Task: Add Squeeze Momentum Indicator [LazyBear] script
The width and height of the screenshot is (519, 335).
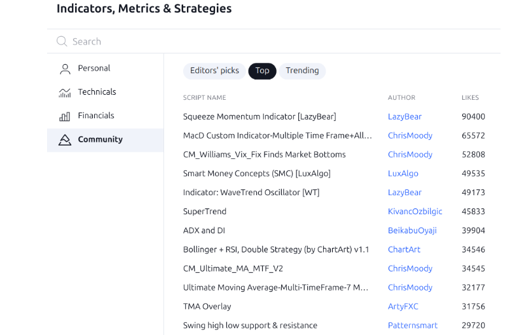Action: 259,116
